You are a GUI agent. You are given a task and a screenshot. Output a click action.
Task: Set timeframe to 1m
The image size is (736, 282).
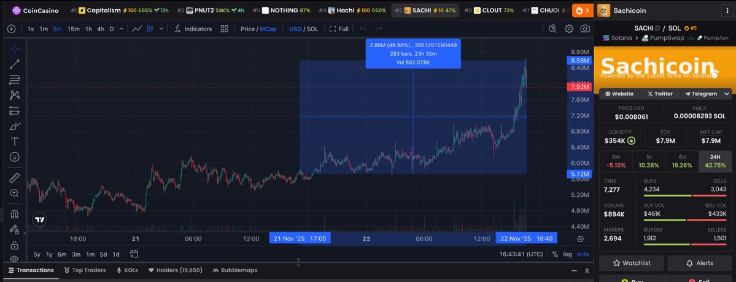point(44,29)
